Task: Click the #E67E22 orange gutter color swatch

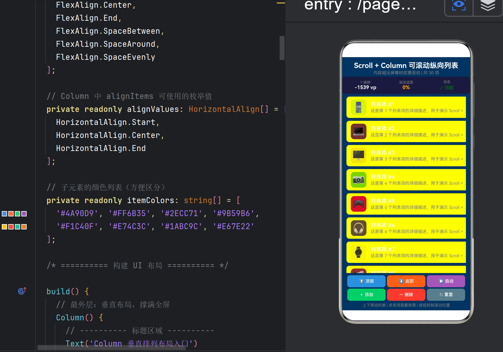Action: click(x=24, y=227)
